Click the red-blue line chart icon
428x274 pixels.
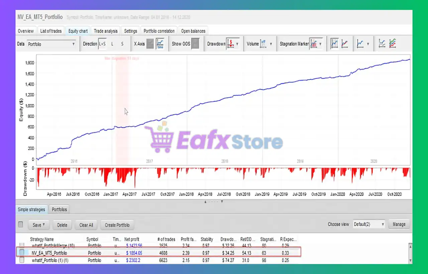point(344,44)
